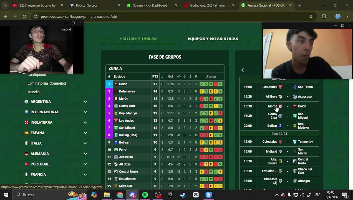Open All Boys vs Acassuso match
Screen dimensions: 353x200
click(x=279, y=97)
